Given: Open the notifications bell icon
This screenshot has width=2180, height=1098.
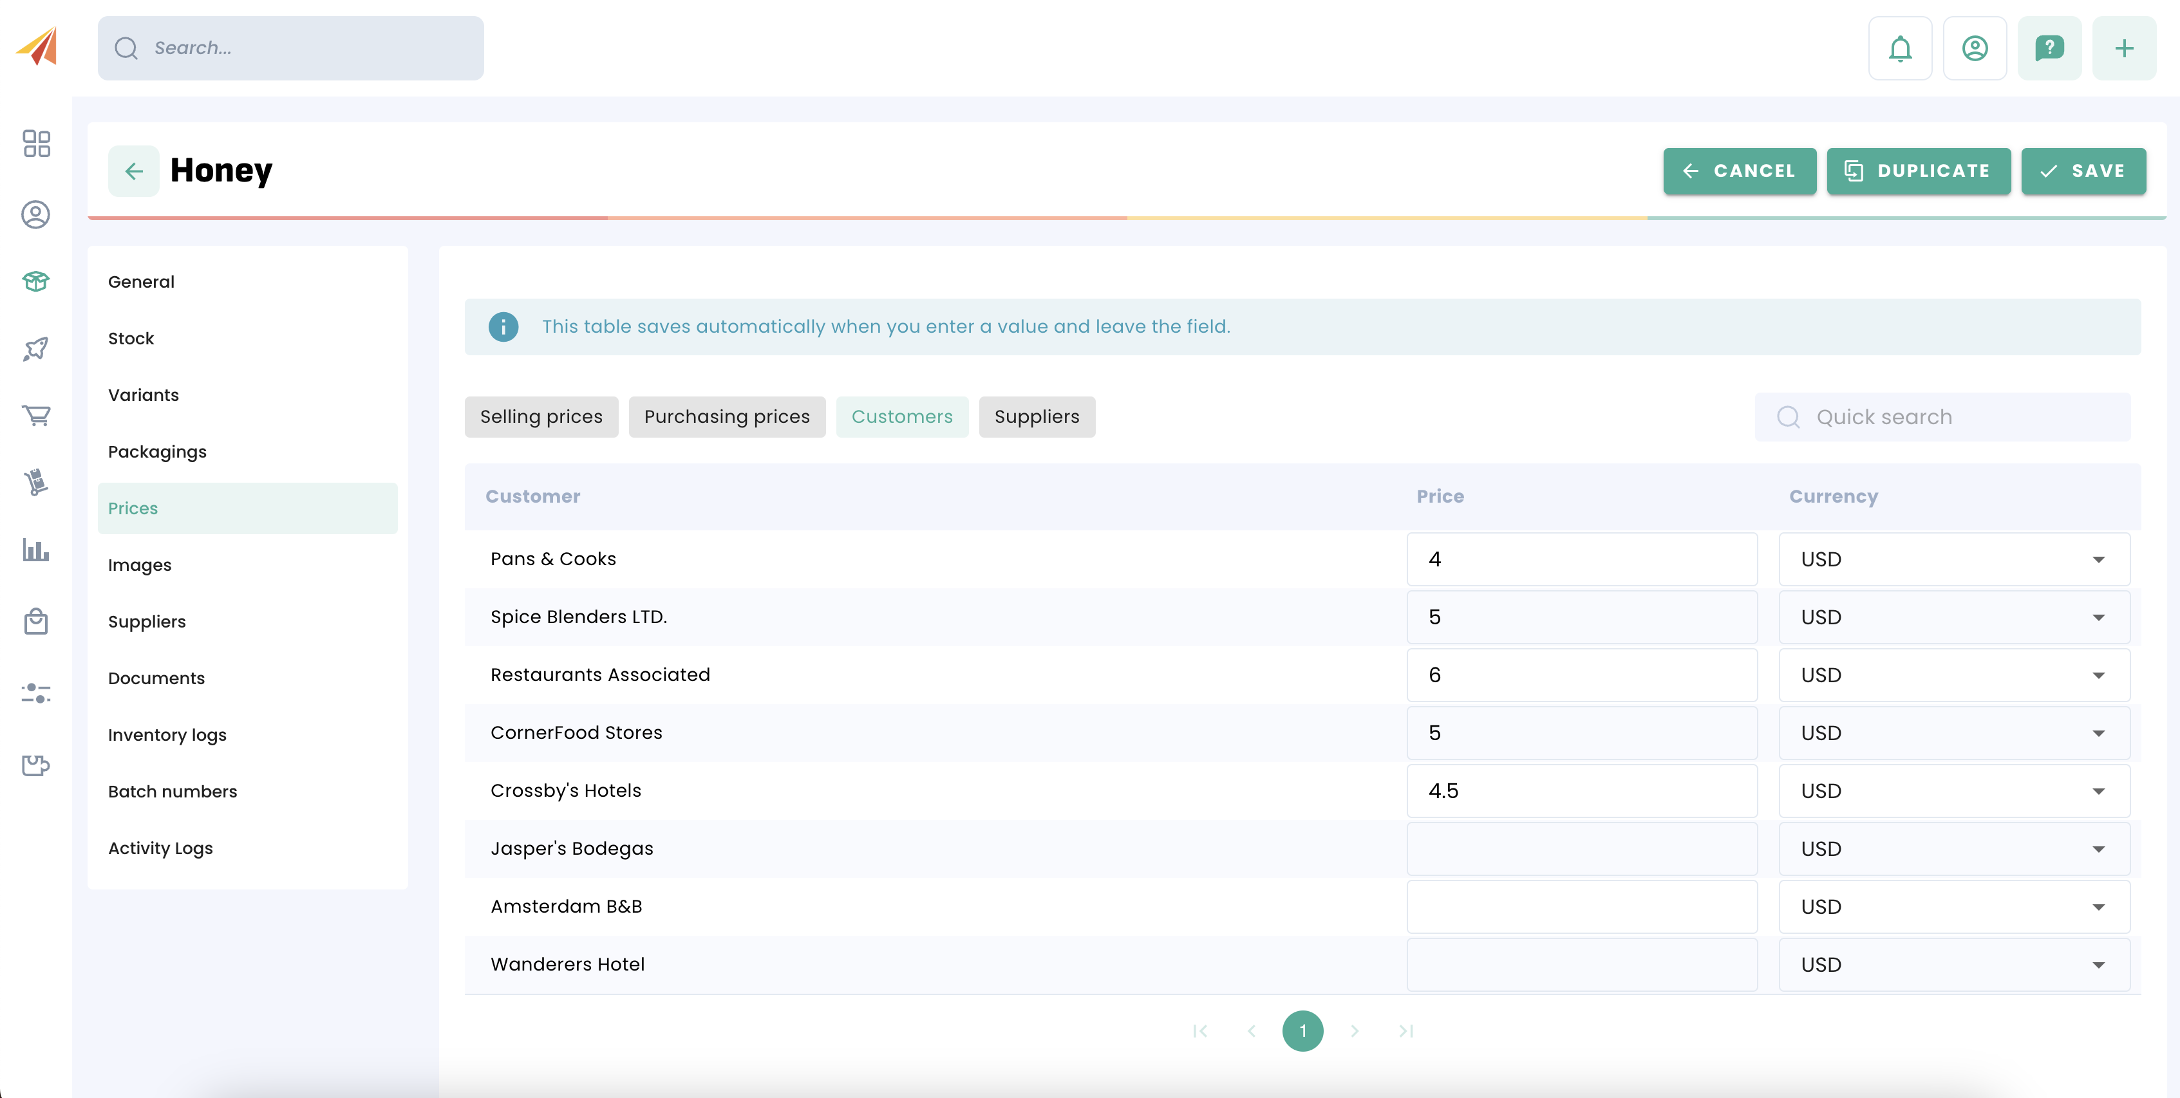Looking at the screenshot, I should [x=1900, y=48].
